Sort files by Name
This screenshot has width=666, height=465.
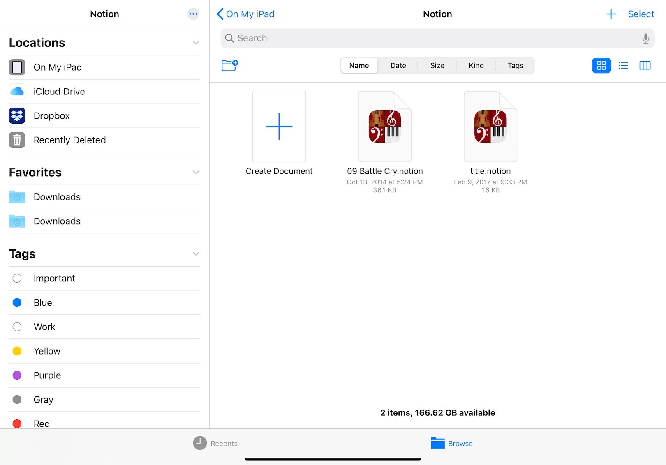click(359, 65)
